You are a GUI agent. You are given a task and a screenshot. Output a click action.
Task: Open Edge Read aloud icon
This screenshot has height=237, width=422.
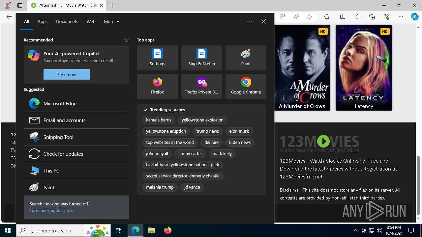click(x=296, y=17)
